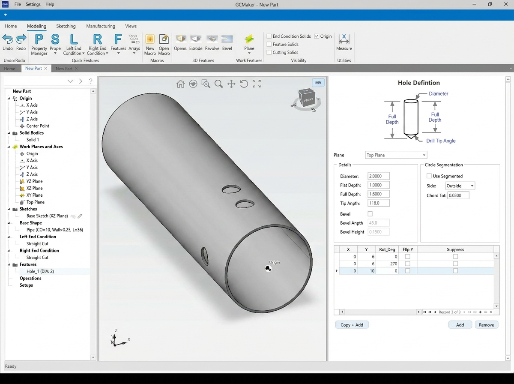Click the fit-to-screen expand icon in viewport

pyautogui.click(x=257, y=84)
